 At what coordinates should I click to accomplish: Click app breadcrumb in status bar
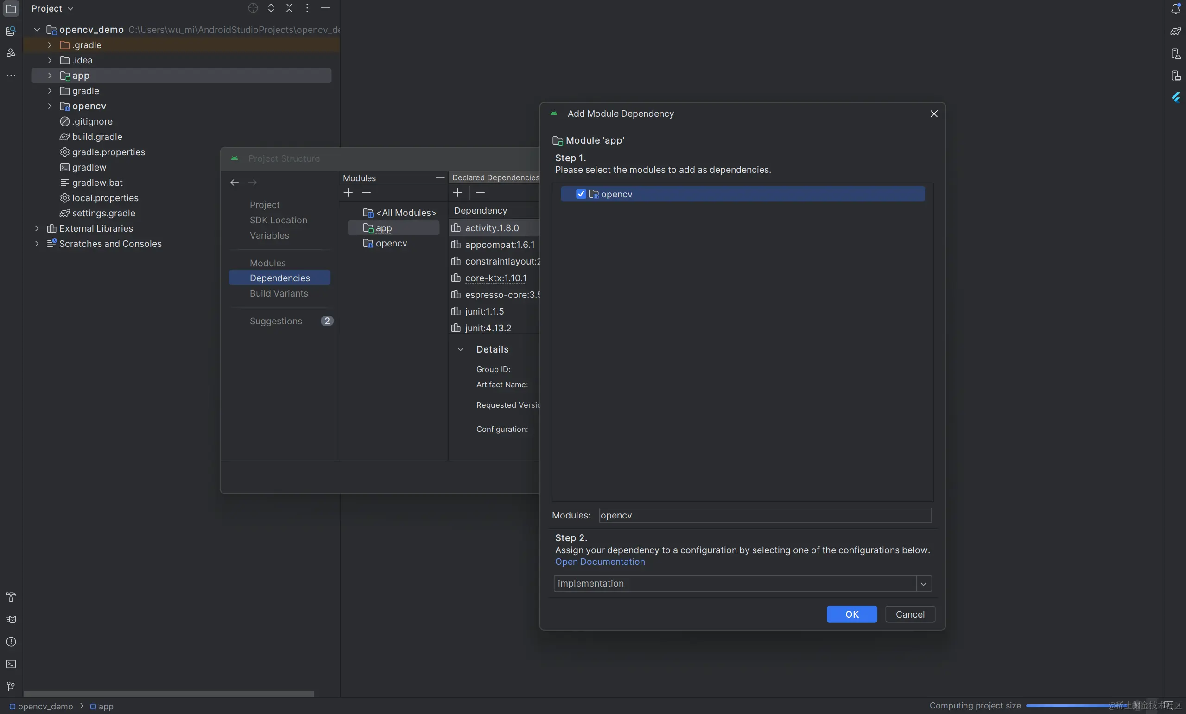(101, 706)
